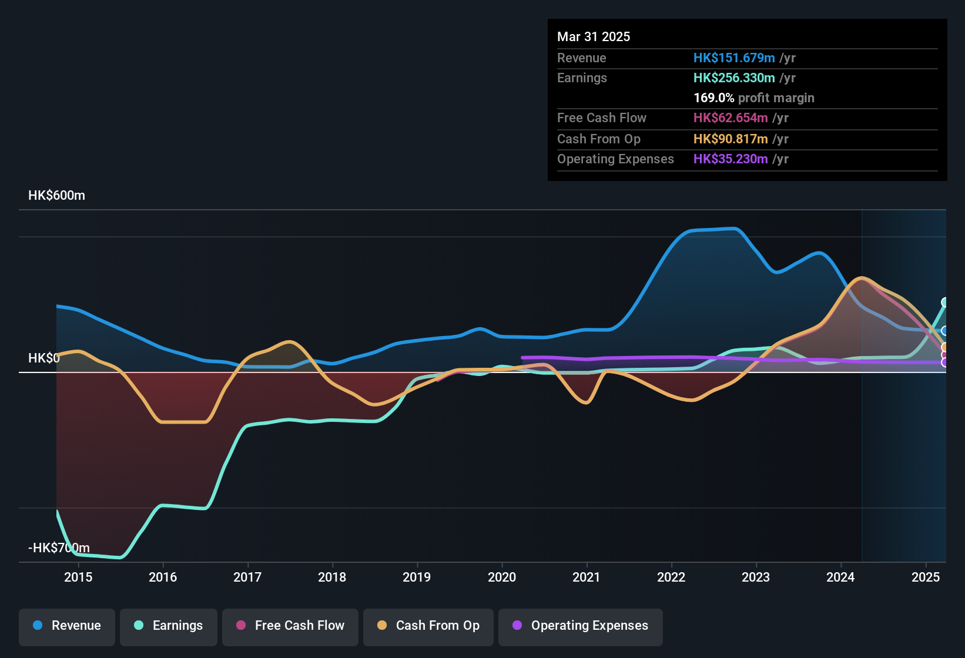Expand the Free Cash Flow legend entry

coord(290,626)
